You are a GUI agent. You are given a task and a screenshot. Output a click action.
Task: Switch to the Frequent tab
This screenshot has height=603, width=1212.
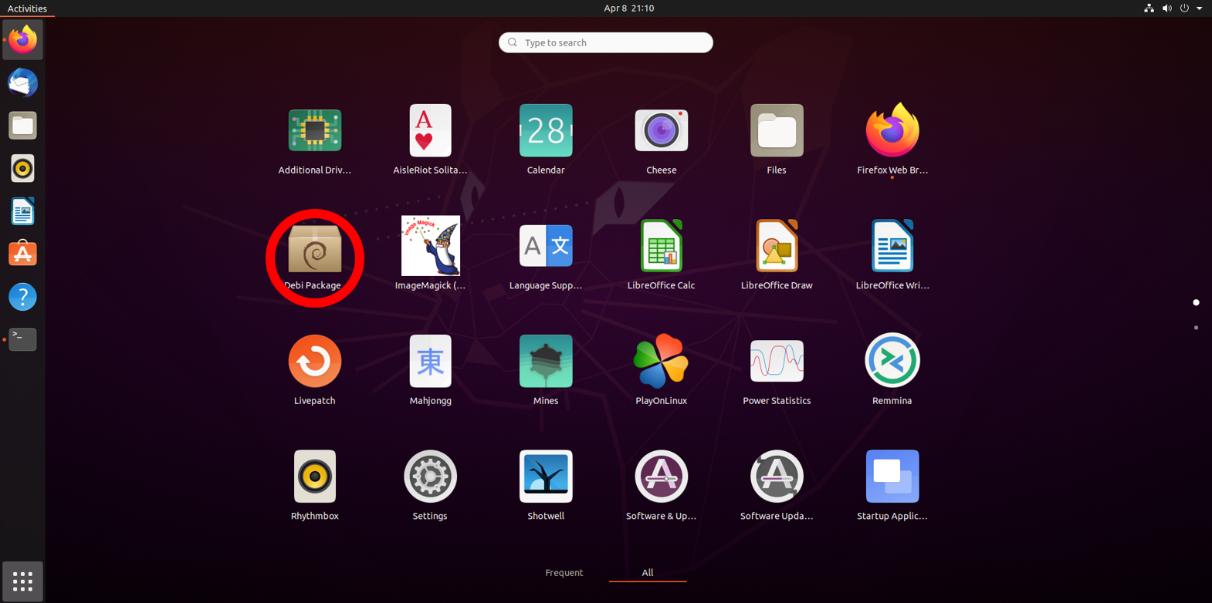[x=564, y=572]
